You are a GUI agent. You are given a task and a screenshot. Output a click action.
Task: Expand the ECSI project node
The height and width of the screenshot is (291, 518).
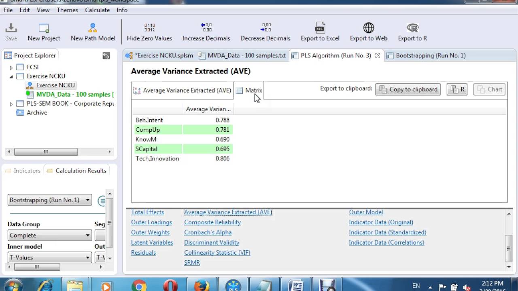click(11, 67)
